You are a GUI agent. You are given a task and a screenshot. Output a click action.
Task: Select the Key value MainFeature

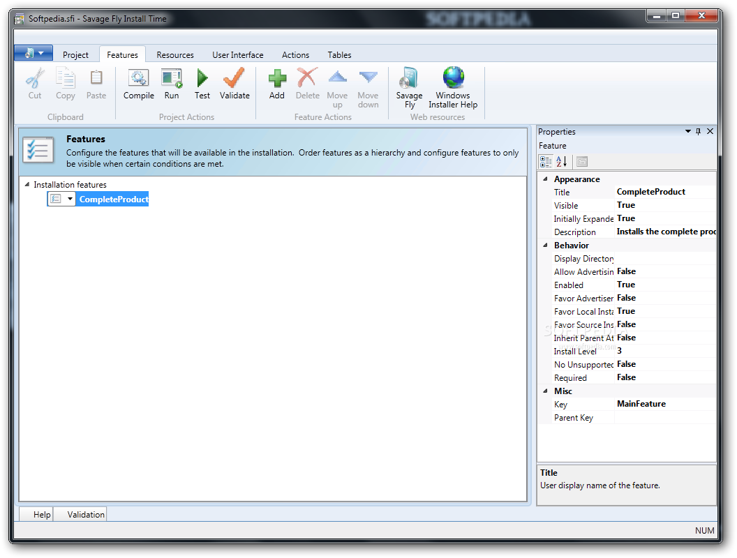tap(666, 404)
